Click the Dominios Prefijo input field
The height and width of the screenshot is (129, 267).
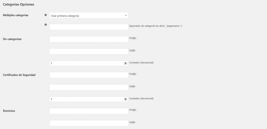click(x=89, y=111)
